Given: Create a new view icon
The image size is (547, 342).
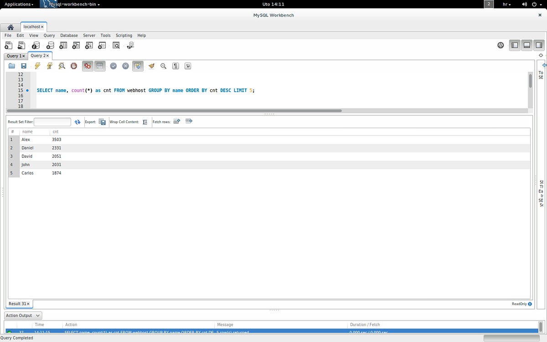Looking at the screenshot, I should coord(76,45).
